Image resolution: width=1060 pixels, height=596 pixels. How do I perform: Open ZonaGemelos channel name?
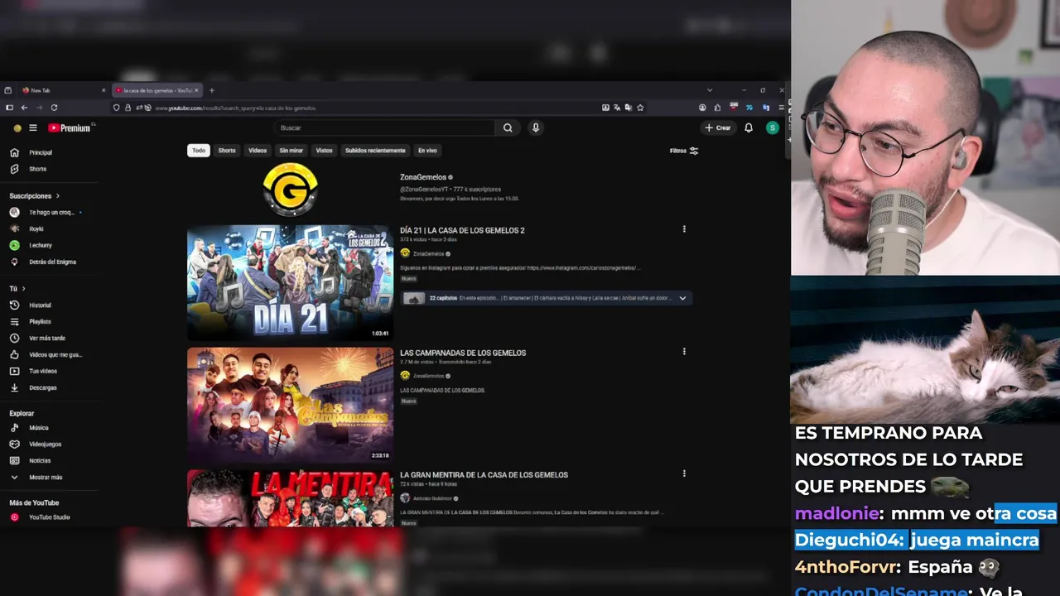pos(423,177)
